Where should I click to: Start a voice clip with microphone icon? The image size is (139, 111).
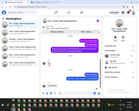43,93
